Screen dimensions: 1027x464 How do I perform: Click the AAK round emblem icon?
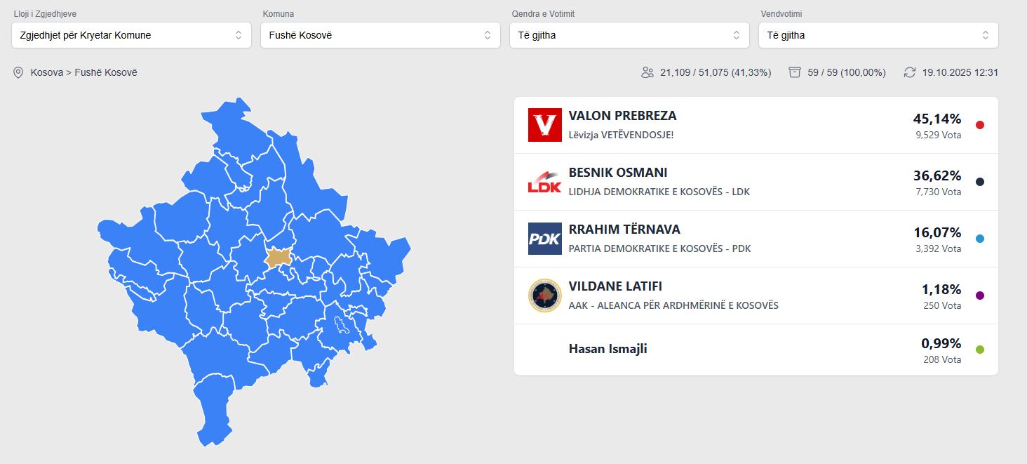point(544,296)
